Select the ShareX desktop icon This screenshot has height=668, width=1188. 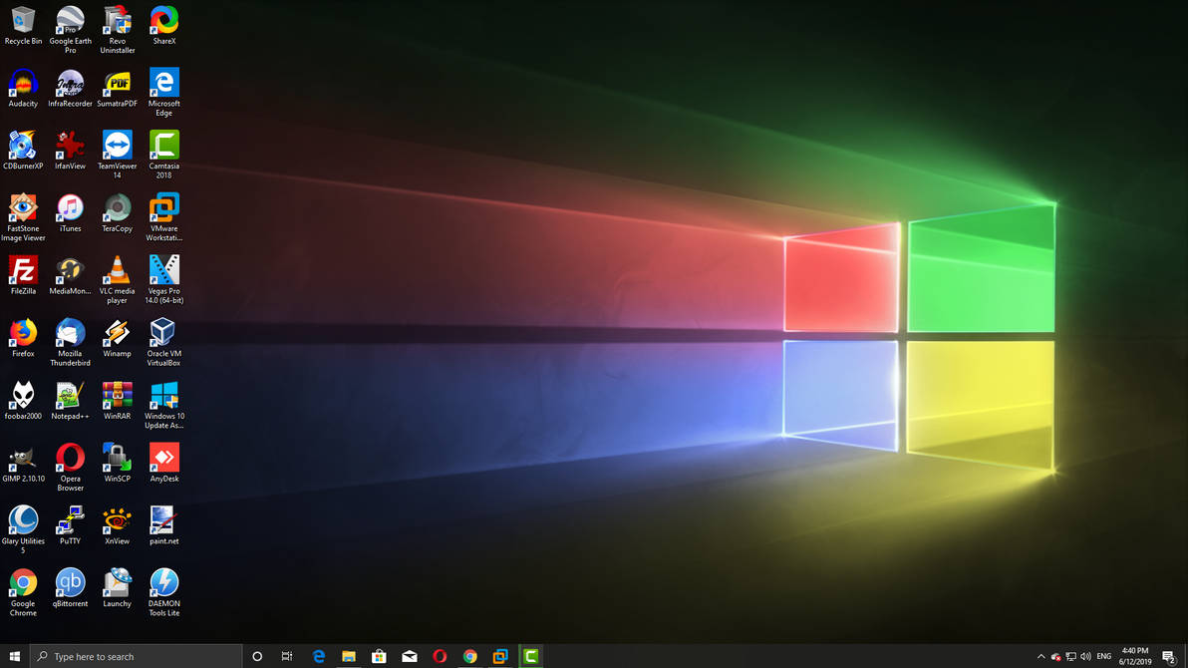[164, 26]
